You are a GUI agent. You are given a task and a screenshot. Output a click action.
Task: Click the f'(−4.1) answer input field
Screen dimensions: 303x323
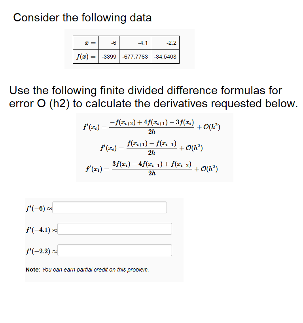[x=115, y=229]
